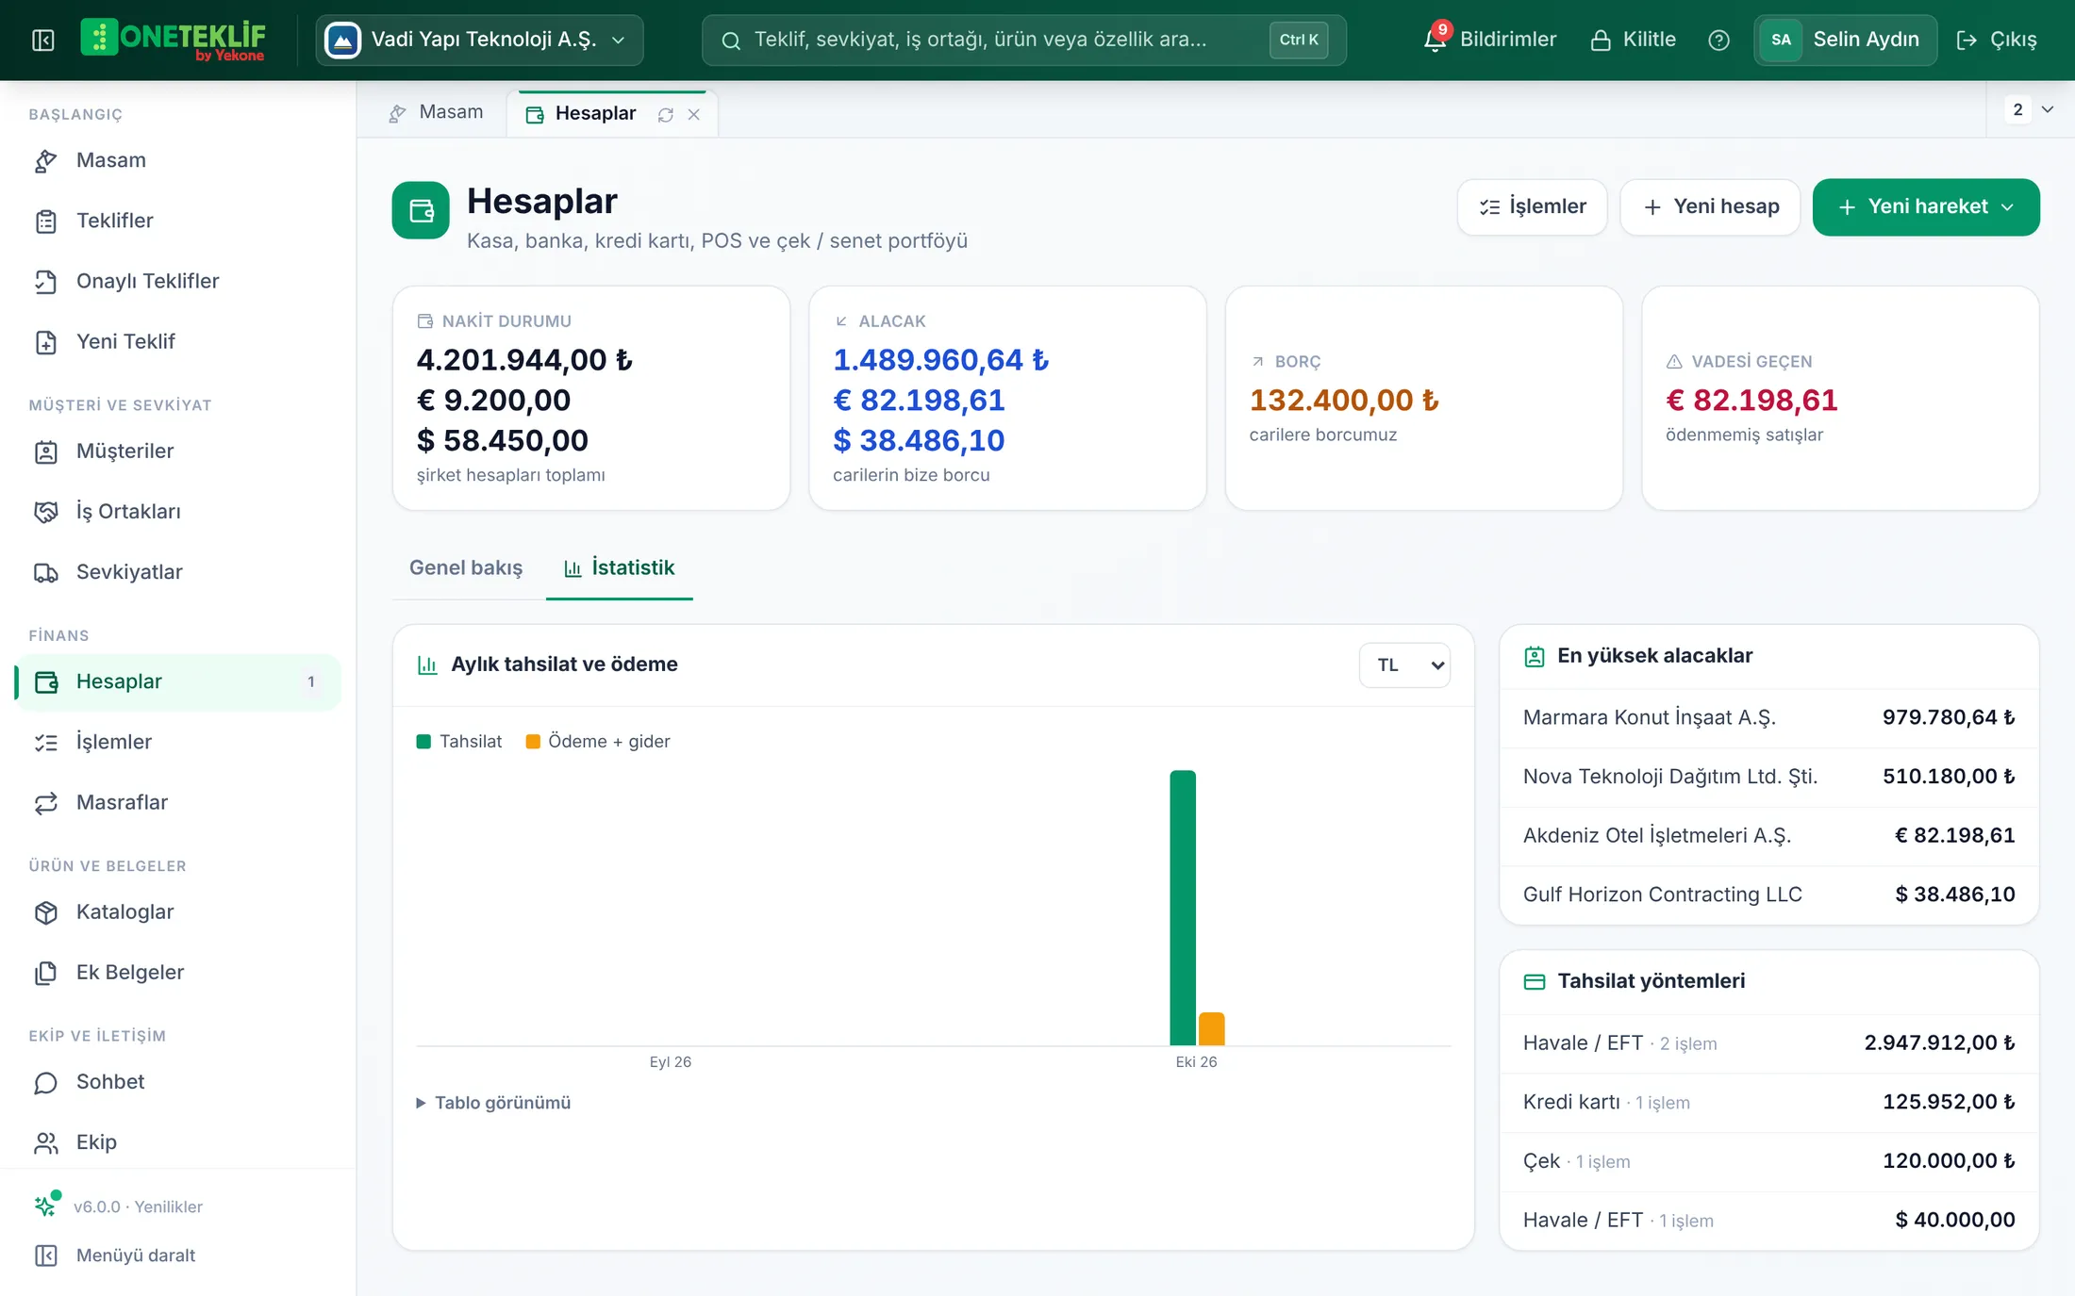Click Çıkış to log out
The width and height of the screenshot is (2075, 1296).
click(x=1997, y=40)
